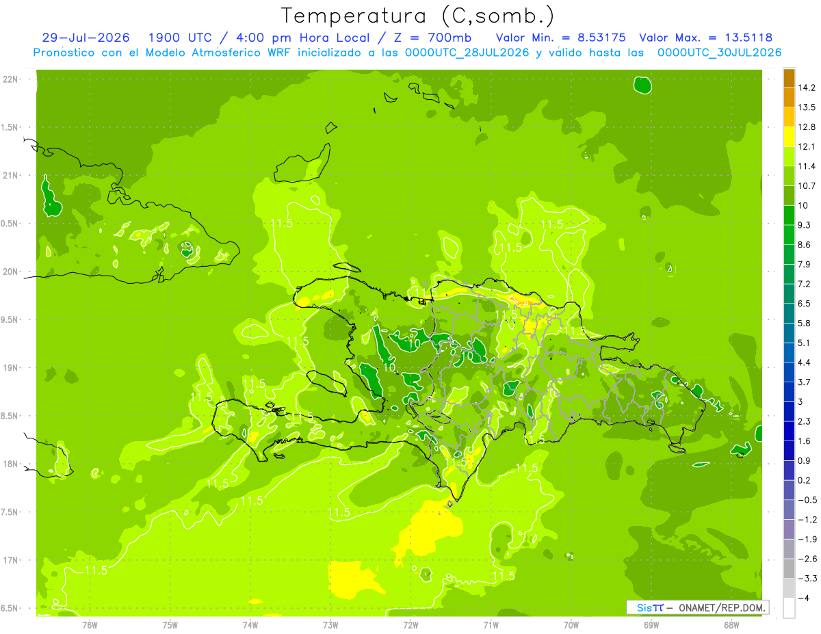Click the '14.2' legend value
This screenshot has width=821, height=634.
[x=806, y=88]
